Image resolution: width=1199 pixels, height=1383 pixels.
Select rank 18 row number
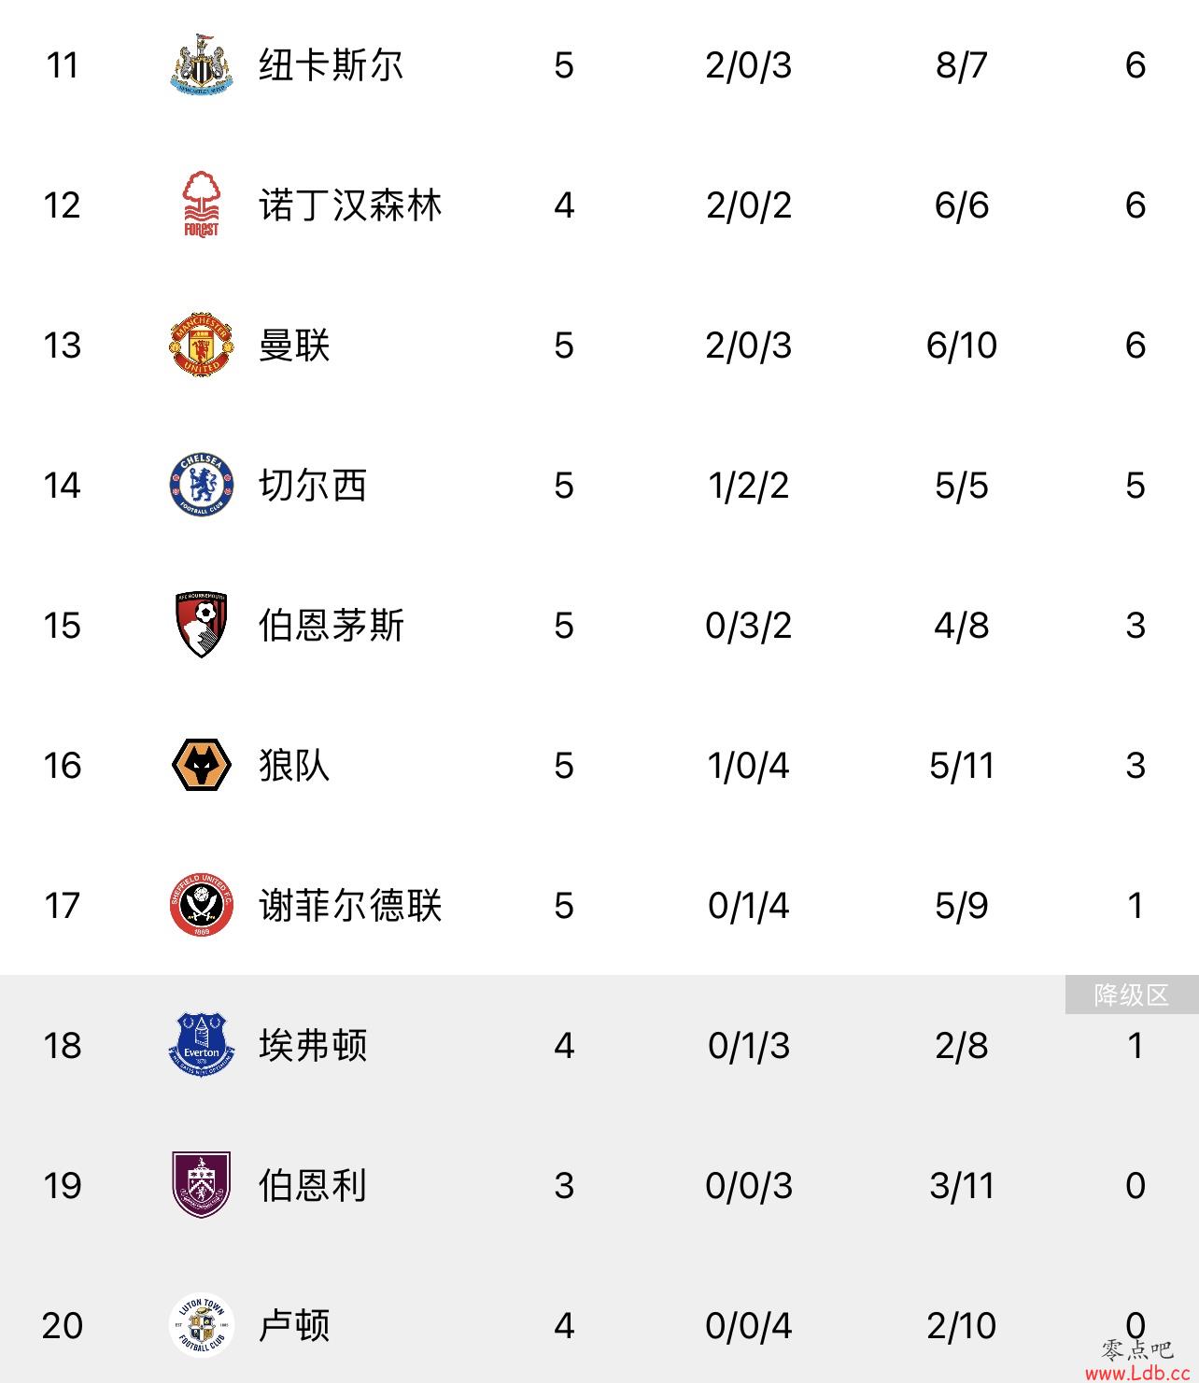click(x=63, y=1046)
